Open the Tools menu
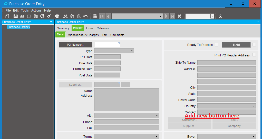Image resolution: width=262 pixels, height=139 pixels. pos(25,10)
